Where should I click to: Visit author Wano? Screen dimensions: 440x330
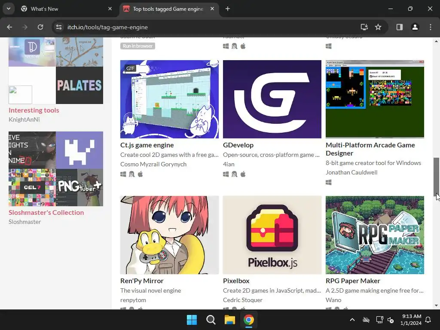click(333, 300)
